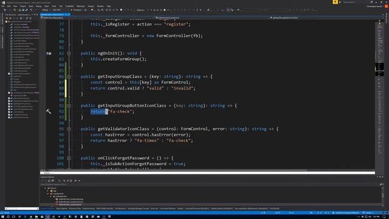The width and height of the screenshot is (389, 219).
Task: Collapse the components folder in Solution Explorer
Action: tap(48, 193)
